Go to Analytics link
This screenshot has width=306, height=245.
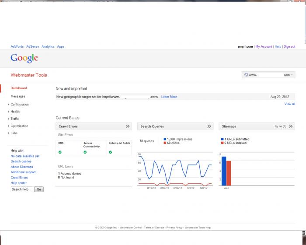click(x=48, y=46)
